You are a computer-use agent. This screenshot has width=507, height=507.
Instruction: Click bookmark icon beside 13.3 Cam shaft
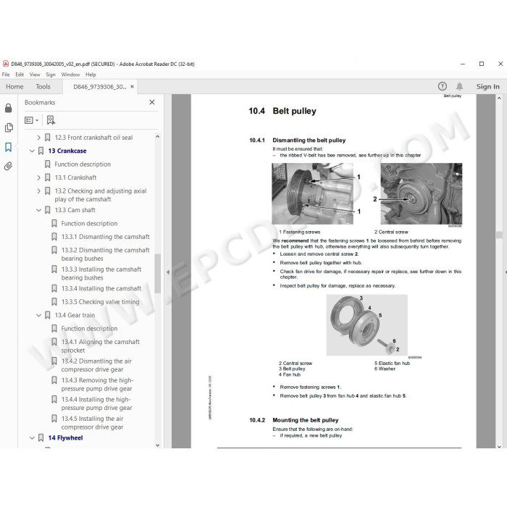[x=48, y=210]
